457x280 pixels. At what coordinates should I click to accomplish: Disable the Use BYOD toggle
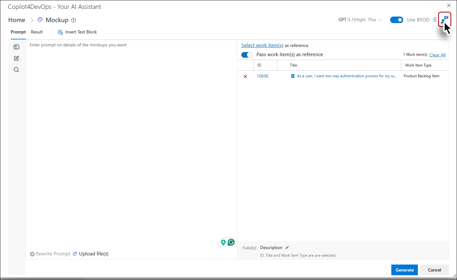click(397, 20)
